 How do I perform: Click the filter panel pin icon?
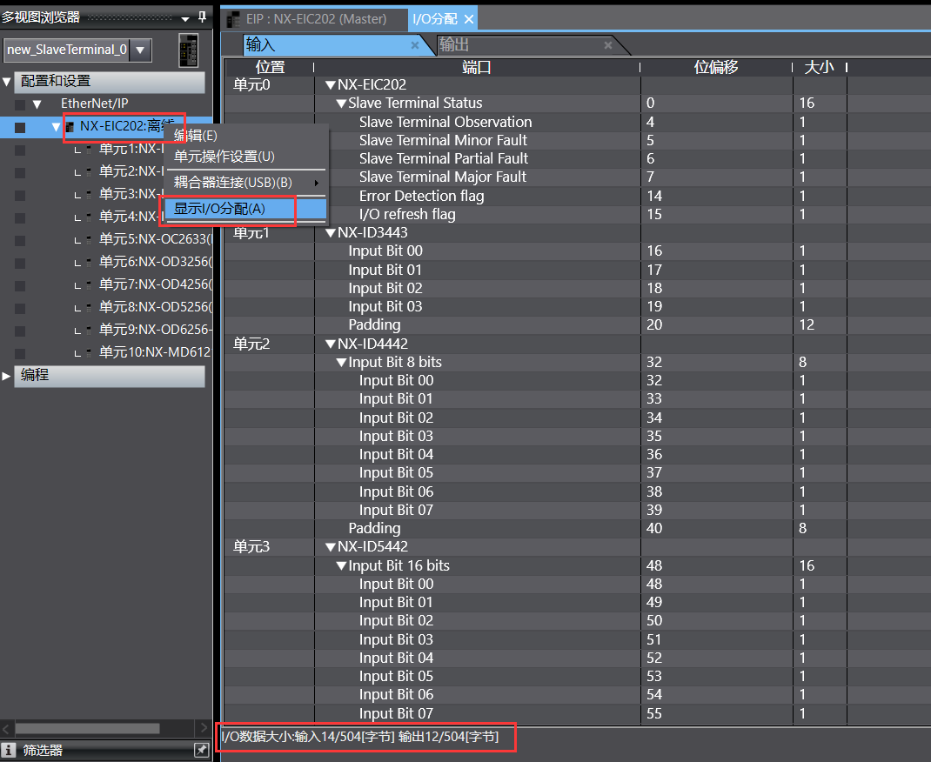201,750
